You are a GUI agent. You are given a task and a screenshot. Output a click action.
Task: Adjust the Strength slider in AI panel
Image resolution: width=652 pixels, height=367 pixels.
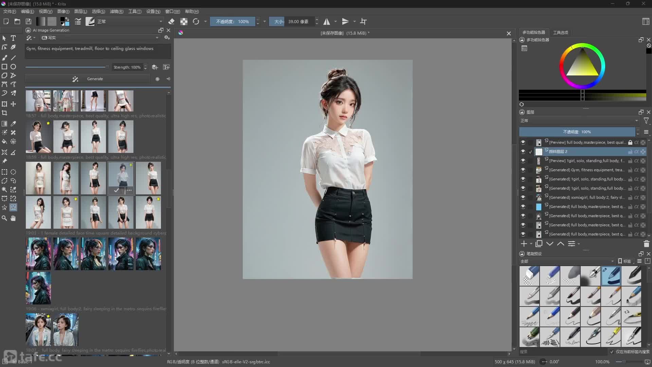click(x=67, y=67)
